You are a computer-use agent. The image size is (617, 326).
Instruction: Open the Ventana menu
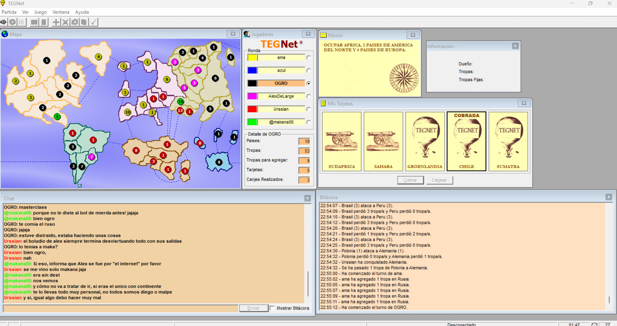coord(61,12)
